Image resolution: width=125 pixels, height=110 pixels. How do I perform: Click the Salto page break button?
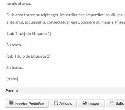116,103
